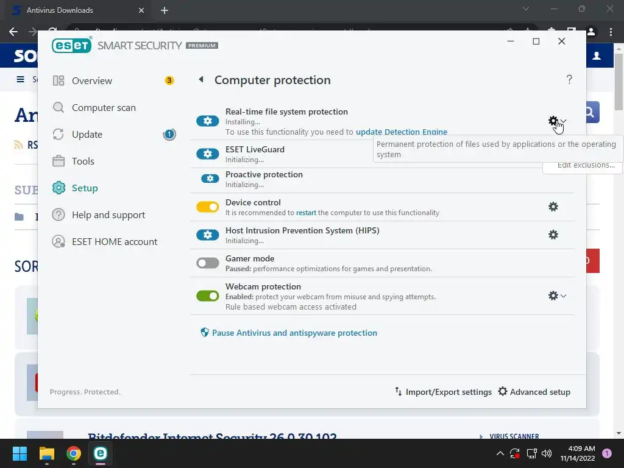Click the Update refresh icon in sidebar
624x468 pixels.
pyautogui.click(x=58, y=135)
